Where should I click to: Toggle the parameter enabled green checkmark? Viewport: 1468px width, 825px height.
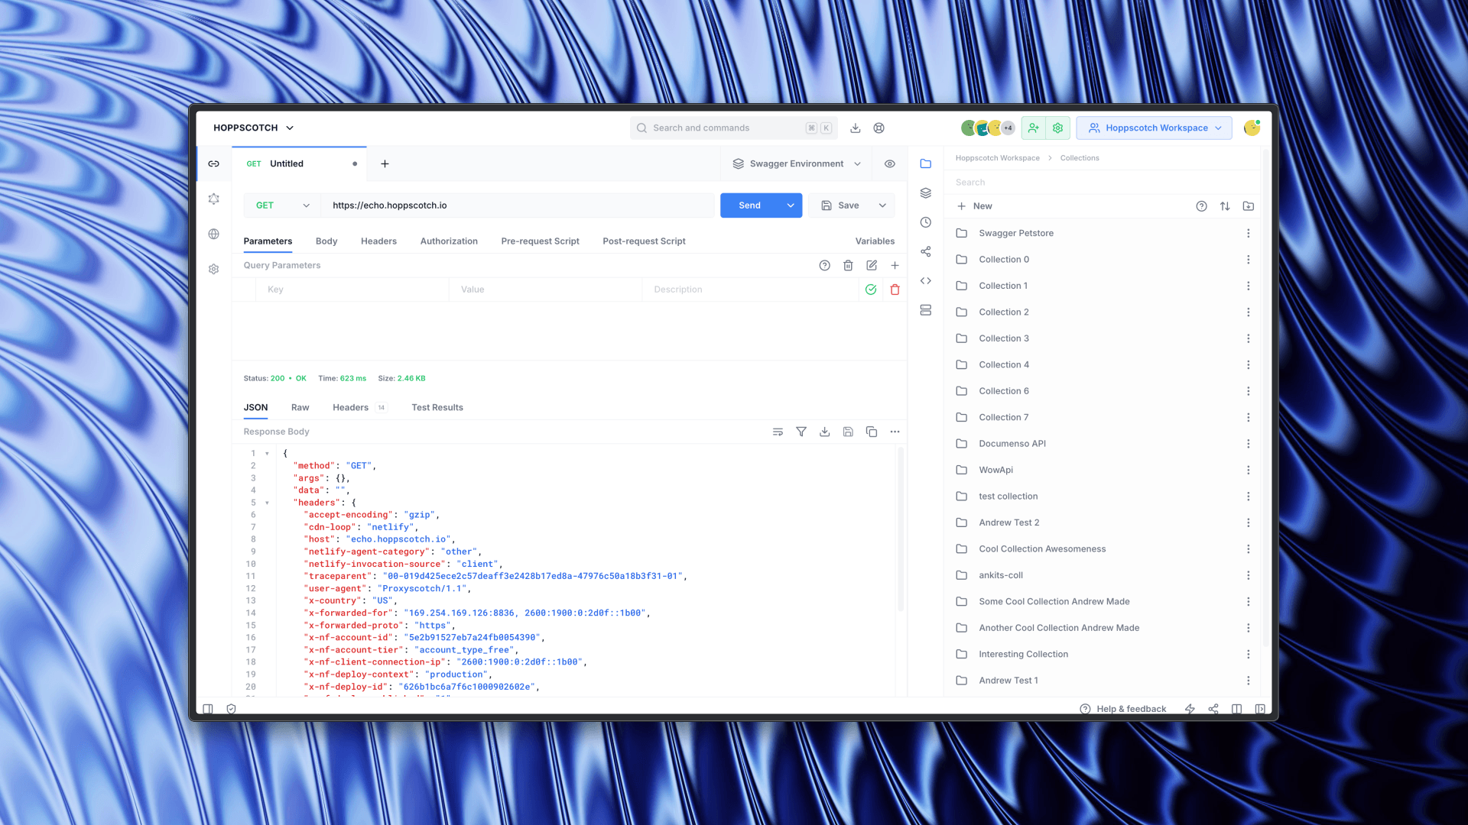click(x=870, y=290)
